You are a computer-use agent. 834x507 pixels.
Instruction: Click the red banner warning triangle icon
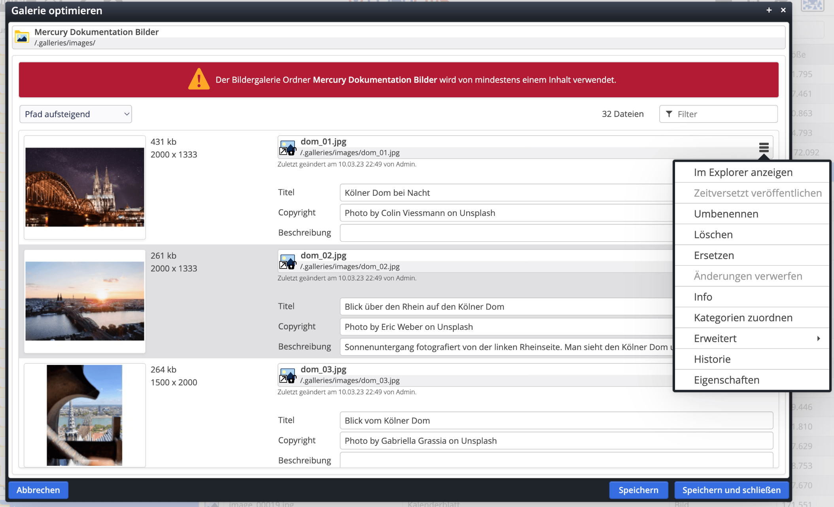199,79
